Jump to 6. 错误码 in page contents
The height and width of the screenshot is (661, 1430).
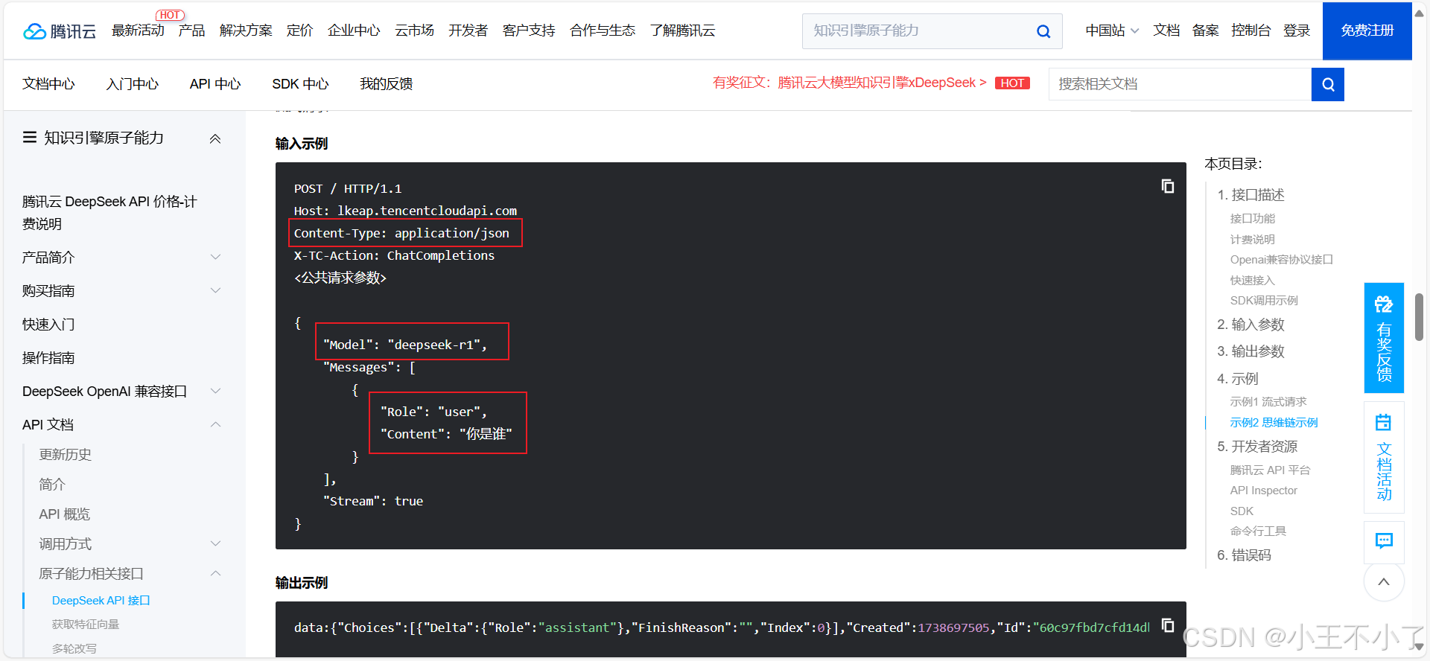point(1244,555)
